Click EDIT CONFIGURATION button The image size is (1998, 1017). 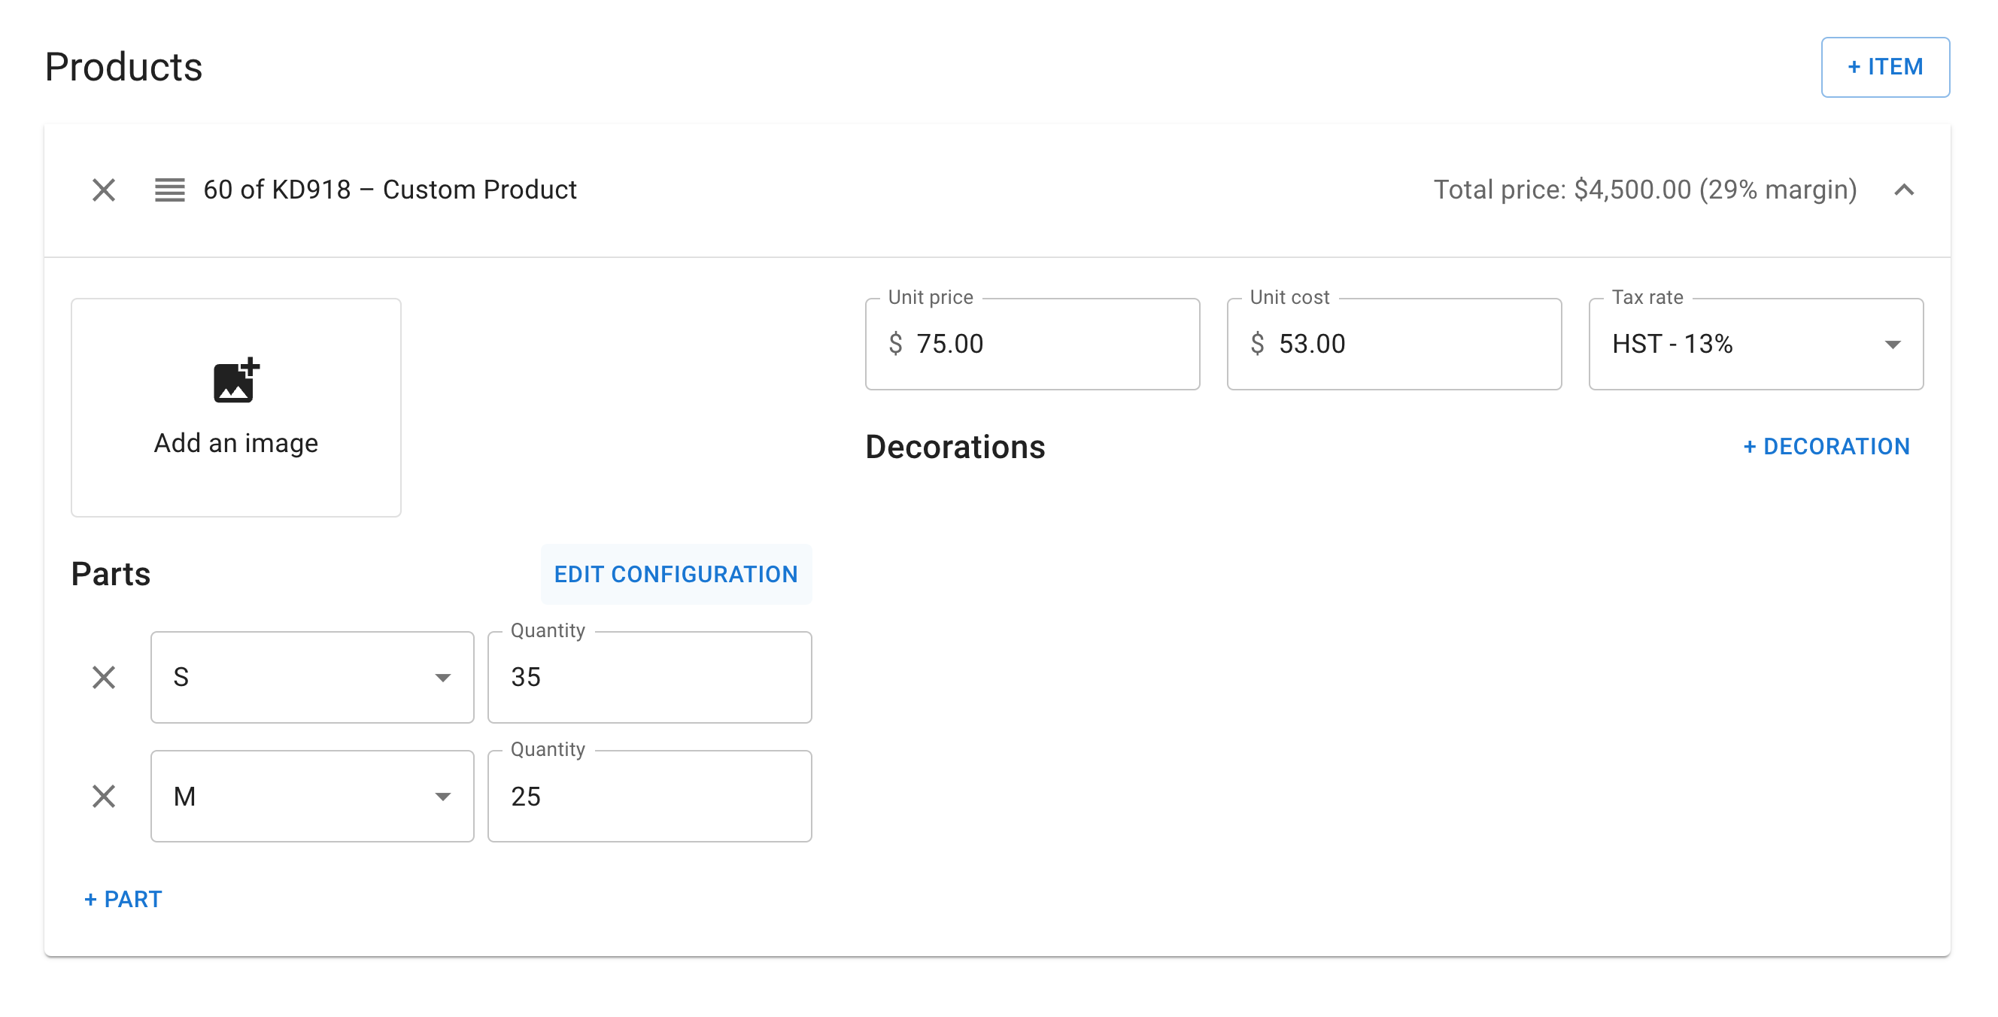(676, 574)
